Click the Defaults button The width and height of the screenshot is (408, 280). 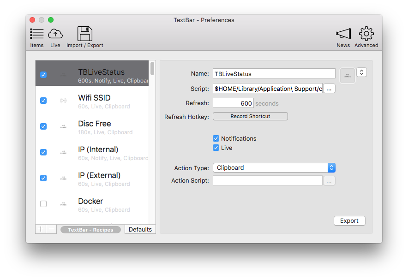[140, 229]
